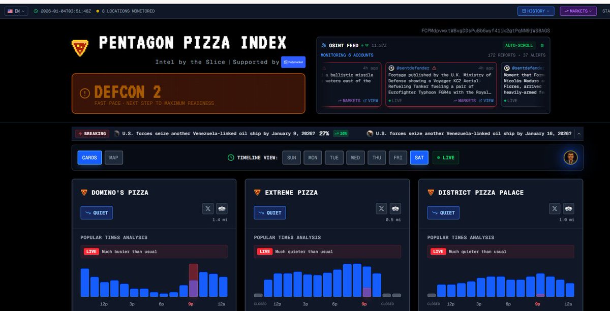Screen dimensions: 610x311
Task: Open VIEW on the Voyager KC2 feed card
Action: coord(486,101)
